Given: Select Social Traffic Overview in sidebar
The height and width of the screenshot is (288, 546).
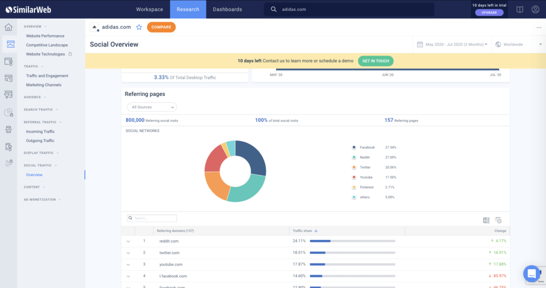Looking at the screenshot, I should [x=34, y=175].
